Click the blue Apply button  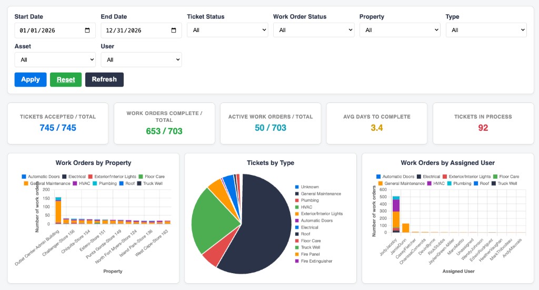31,80
